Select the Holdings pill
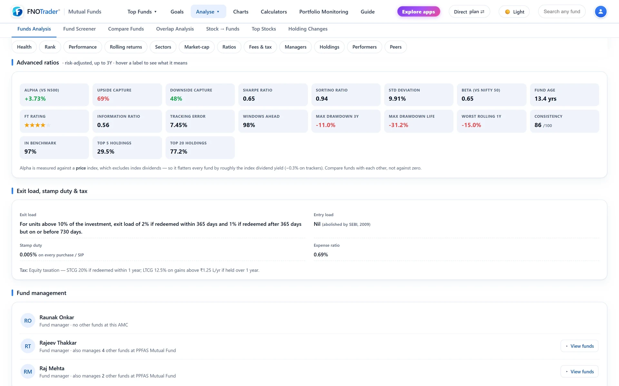619x386 pixels. (329, 47)
